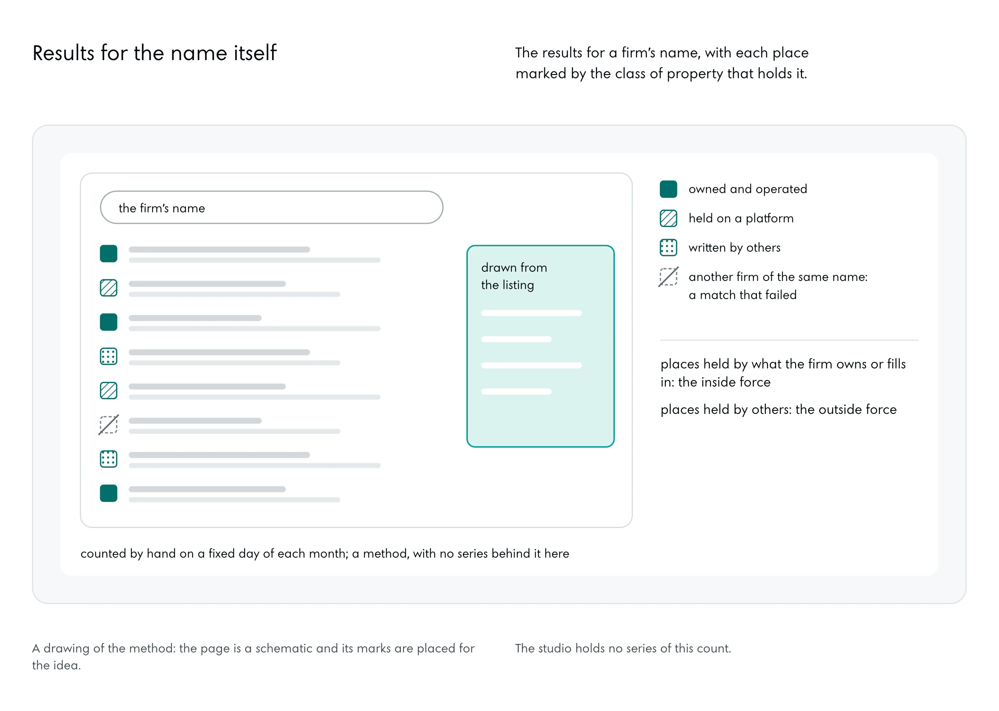Select the dotted marker on the fourth search result

[x=109, y=356]
